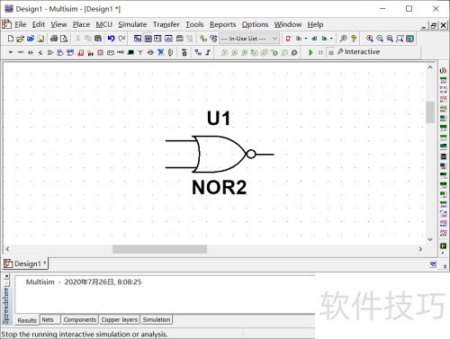Click the Place Source component icon

[x=11, y=52]
